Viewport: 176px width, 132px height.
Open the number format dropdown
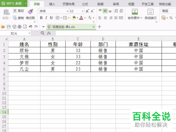point(168,11)
